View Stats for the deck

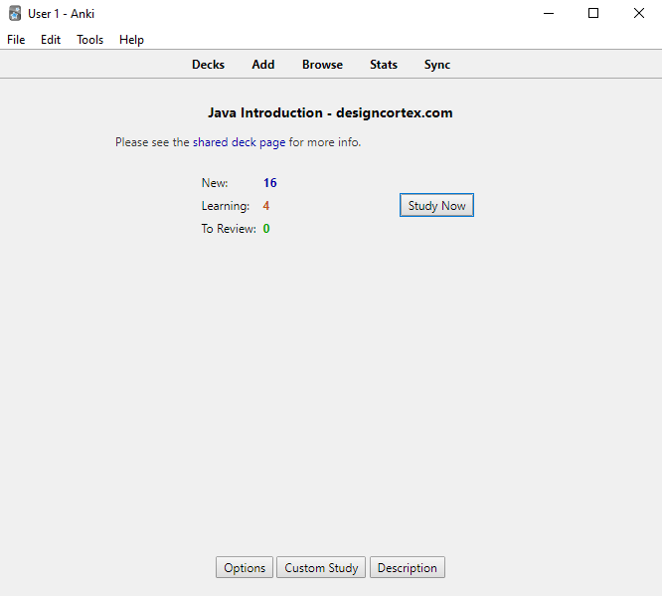pos(384,65)
